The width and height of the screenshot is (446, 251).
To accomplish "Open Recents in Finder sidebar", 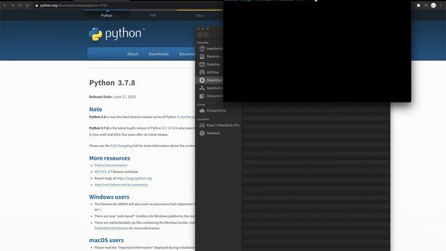I will click(210, 56).
